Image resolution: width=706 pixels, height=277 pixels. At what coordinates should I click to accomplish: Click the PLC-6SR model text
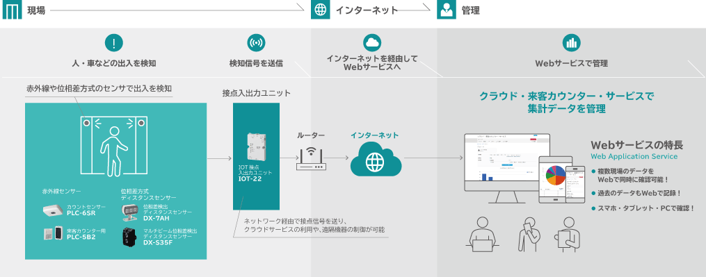coord(81,213)
